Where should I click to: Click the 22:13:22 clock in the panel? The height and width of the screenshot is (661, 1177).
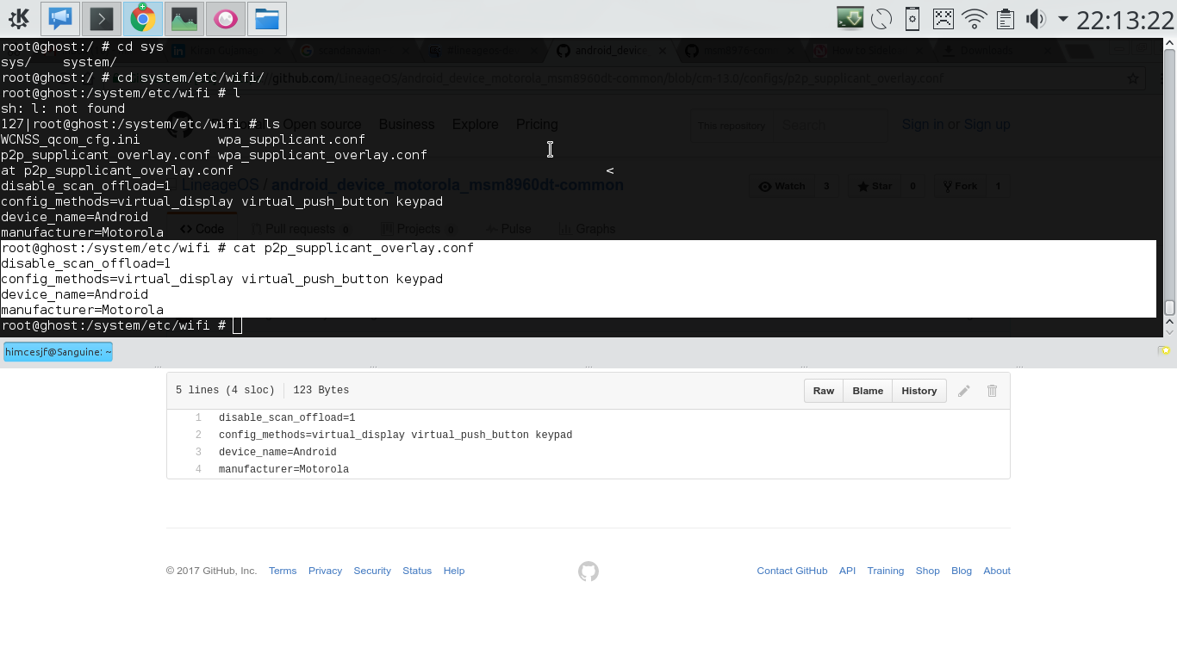(x=1125, y=19)
